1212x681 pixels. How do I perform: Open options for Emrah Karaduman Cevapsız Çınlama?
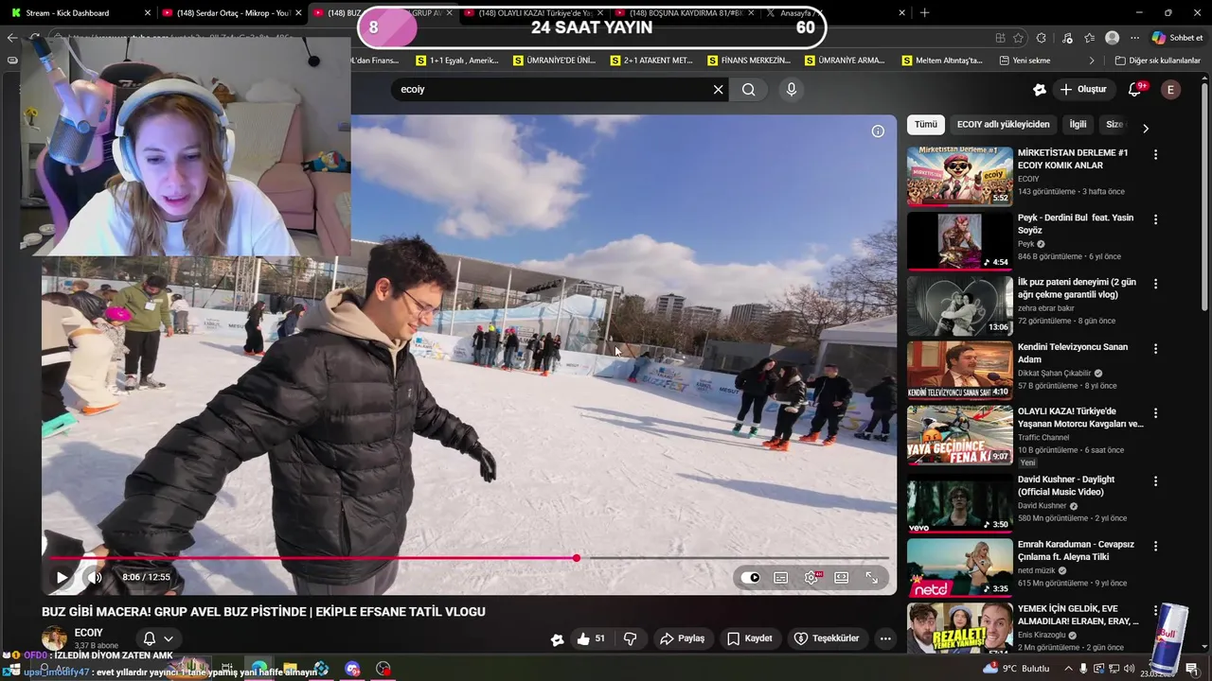(1155, 547)
